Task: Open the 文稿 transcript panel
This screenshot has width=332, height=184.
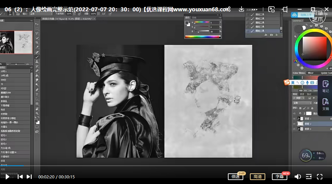Action: (x=325, y=104)
